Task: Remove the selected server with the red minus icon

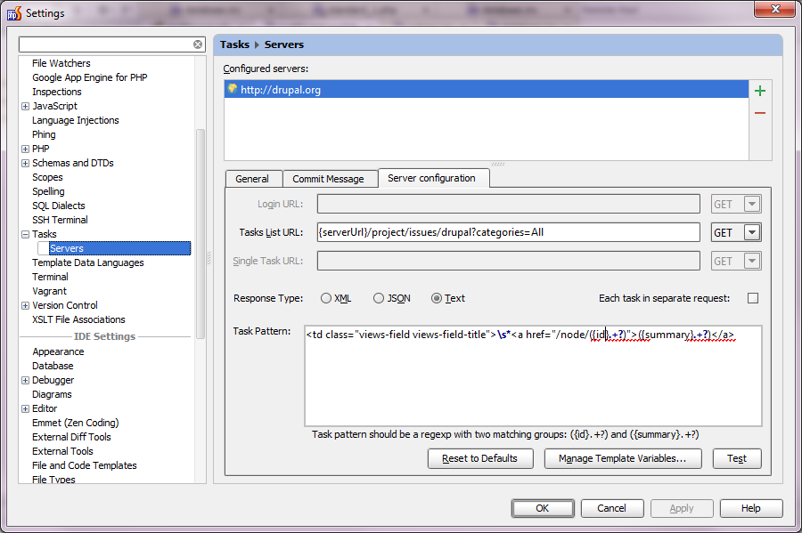Action: [x=760, y=113]
